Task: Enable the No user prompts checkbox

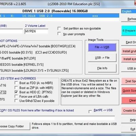Action: 59,34
